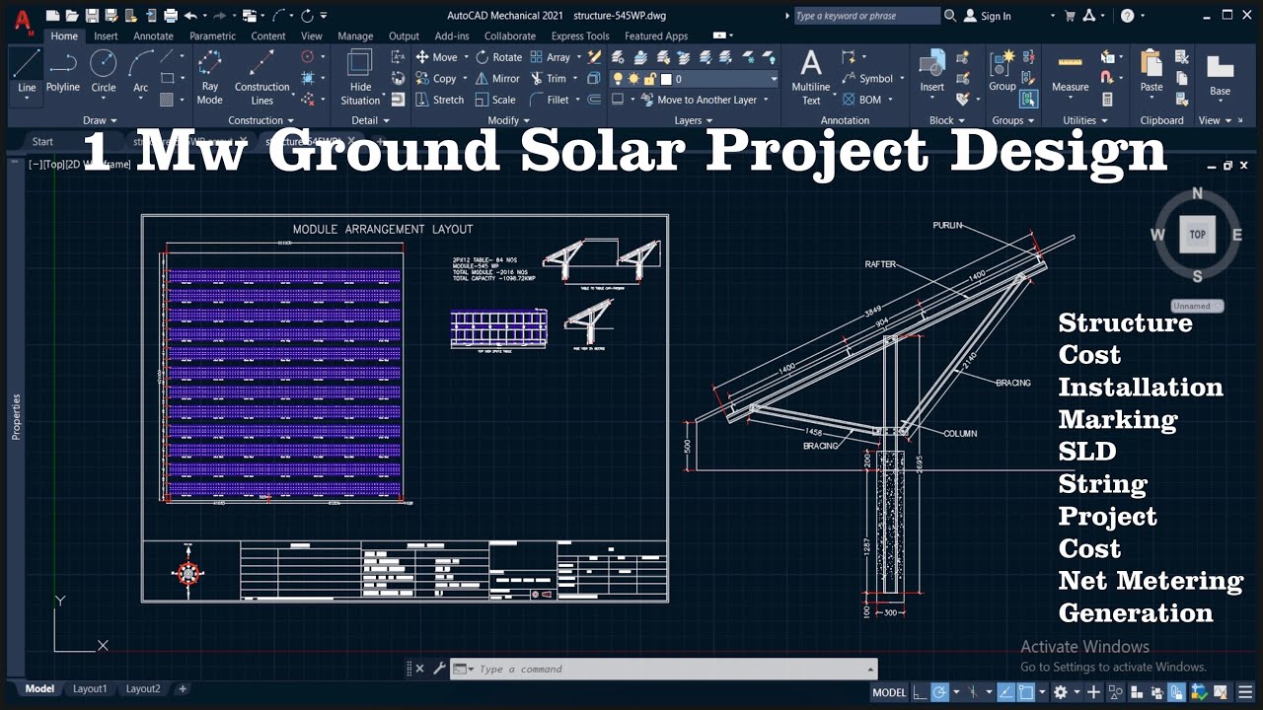Viewport: 1263px width, 710px height.
Task: Click the command line input field
Action: coord(671,669)
